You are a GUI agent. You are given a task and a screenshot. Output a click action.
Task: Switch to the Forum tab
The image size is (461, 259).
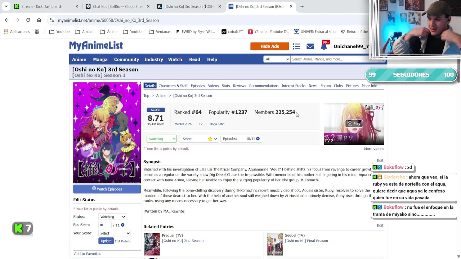pyautogui.click(x=326, y=86)
